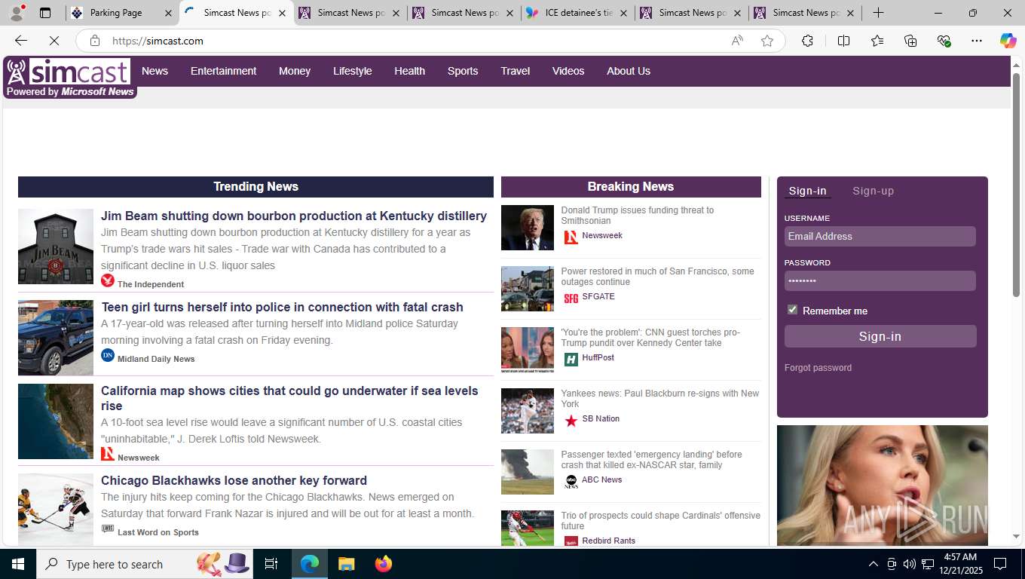This screenshot has width=1025, height=579.
Task: Open File Explorer from taskbar
Action: point(346,564)
